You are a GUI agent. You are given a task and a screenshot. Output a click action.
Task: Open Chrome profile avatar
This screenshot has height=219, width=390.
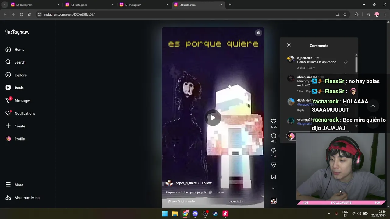(x=377, y=14)
